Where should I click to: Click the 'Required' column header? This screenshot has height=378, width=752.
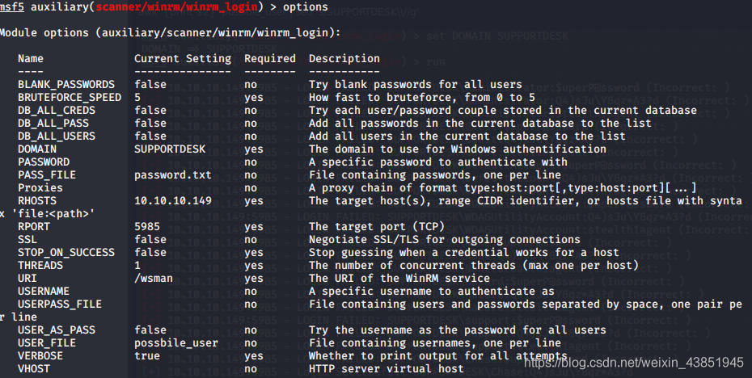[x=270, y=58]
